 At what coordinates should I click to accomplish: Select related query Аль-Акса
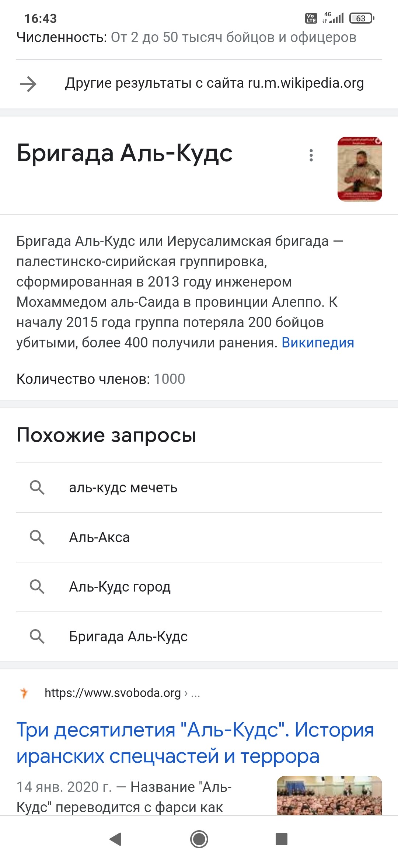(x=199, y=537)
